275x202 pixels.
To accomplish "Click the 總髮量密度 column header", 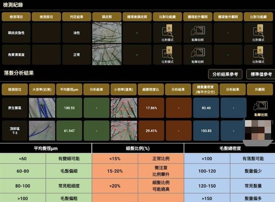I will pos(206,90).
